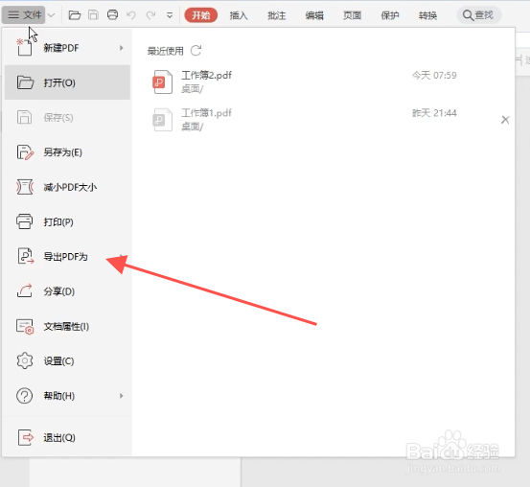The height and width of the screenshot is (487, 530).
Task: Click the 分享 share arrow icon
Action: point(25,290)
